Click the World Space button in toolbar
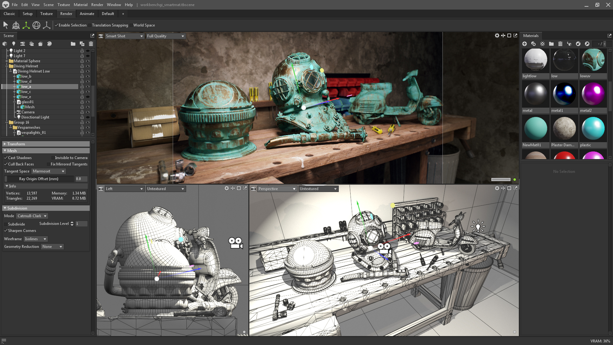The height and width of the screenshot is (345, 613). [144, 25]
